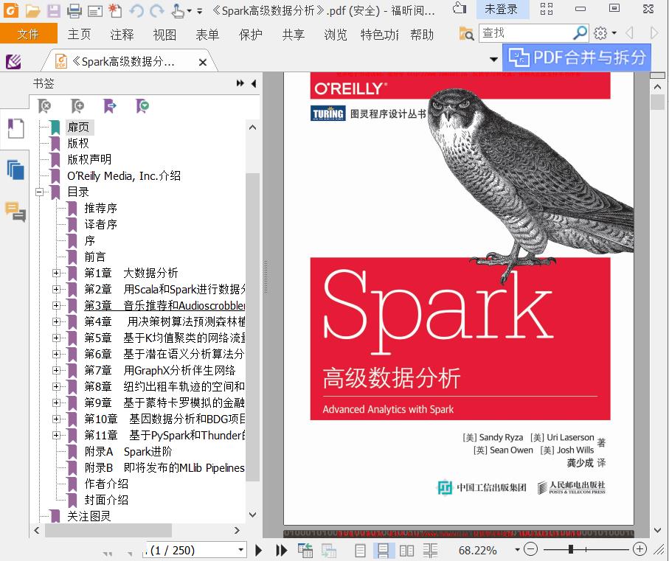
Task: Click the document scroll down arrow
Action: [x=657, y=530]
